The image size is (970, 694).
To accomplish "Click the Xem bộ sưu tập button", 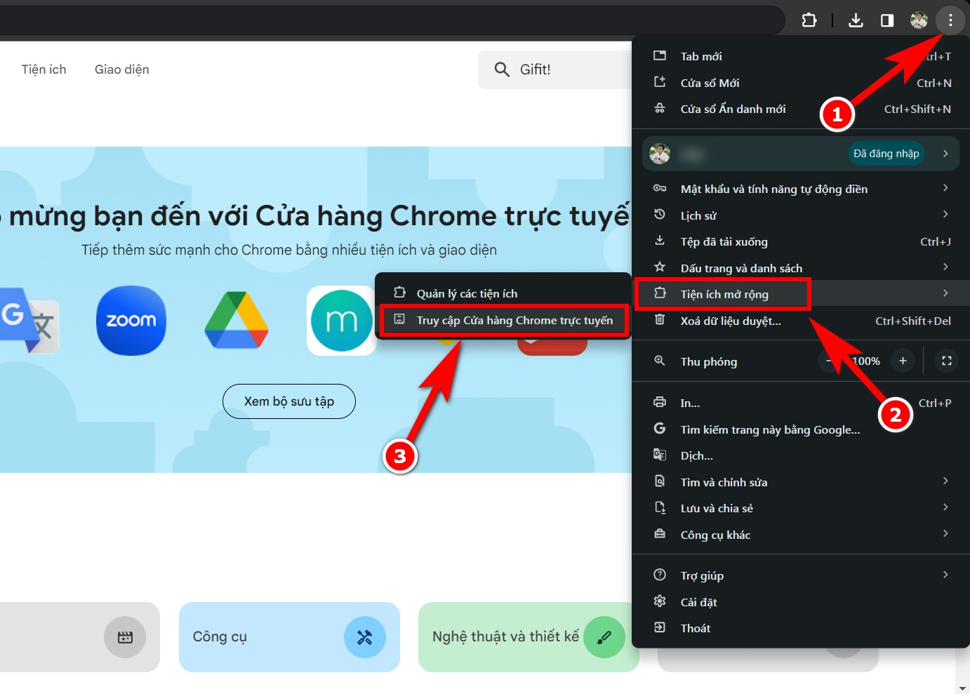I will (x=288, y=401).
